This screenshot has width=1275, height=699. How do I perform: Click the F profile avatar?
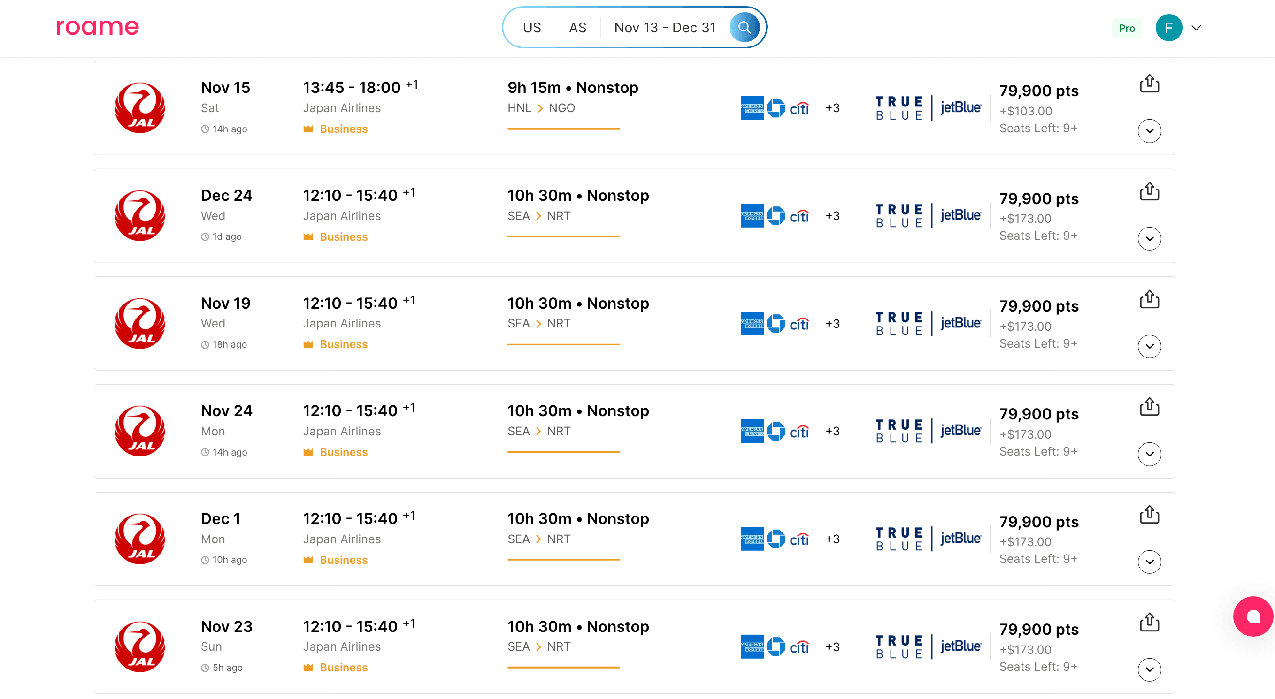1168,28
